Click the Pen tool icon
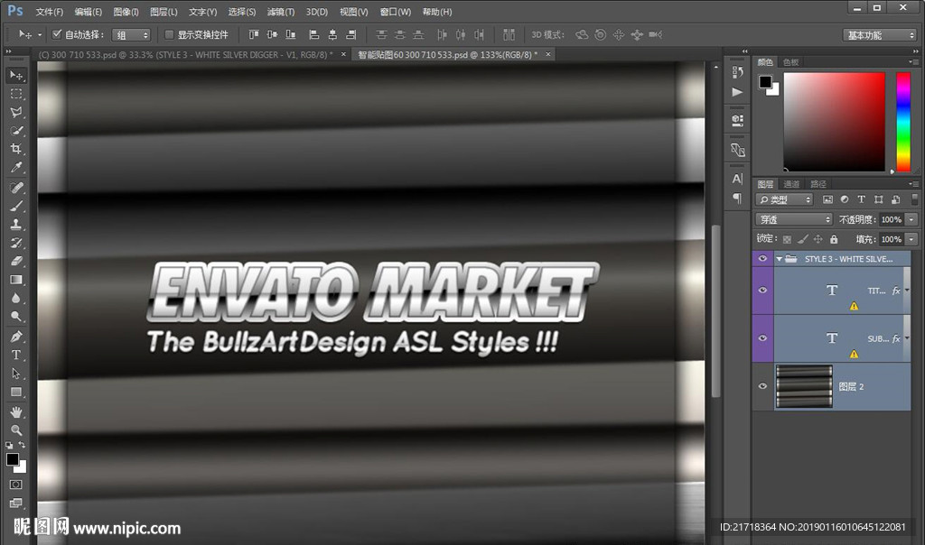 click(16, 336)
